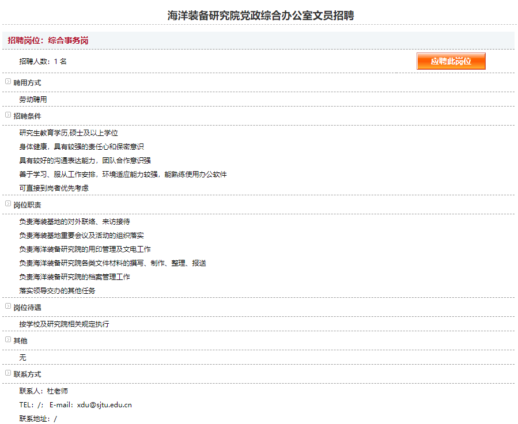Click the 其他 section label
518x424 pixels.
click(x=21, y=341)
